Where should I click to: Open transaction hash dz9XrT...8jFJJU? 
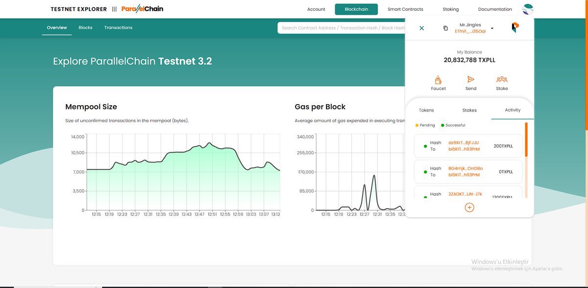[x=464, y=143]
